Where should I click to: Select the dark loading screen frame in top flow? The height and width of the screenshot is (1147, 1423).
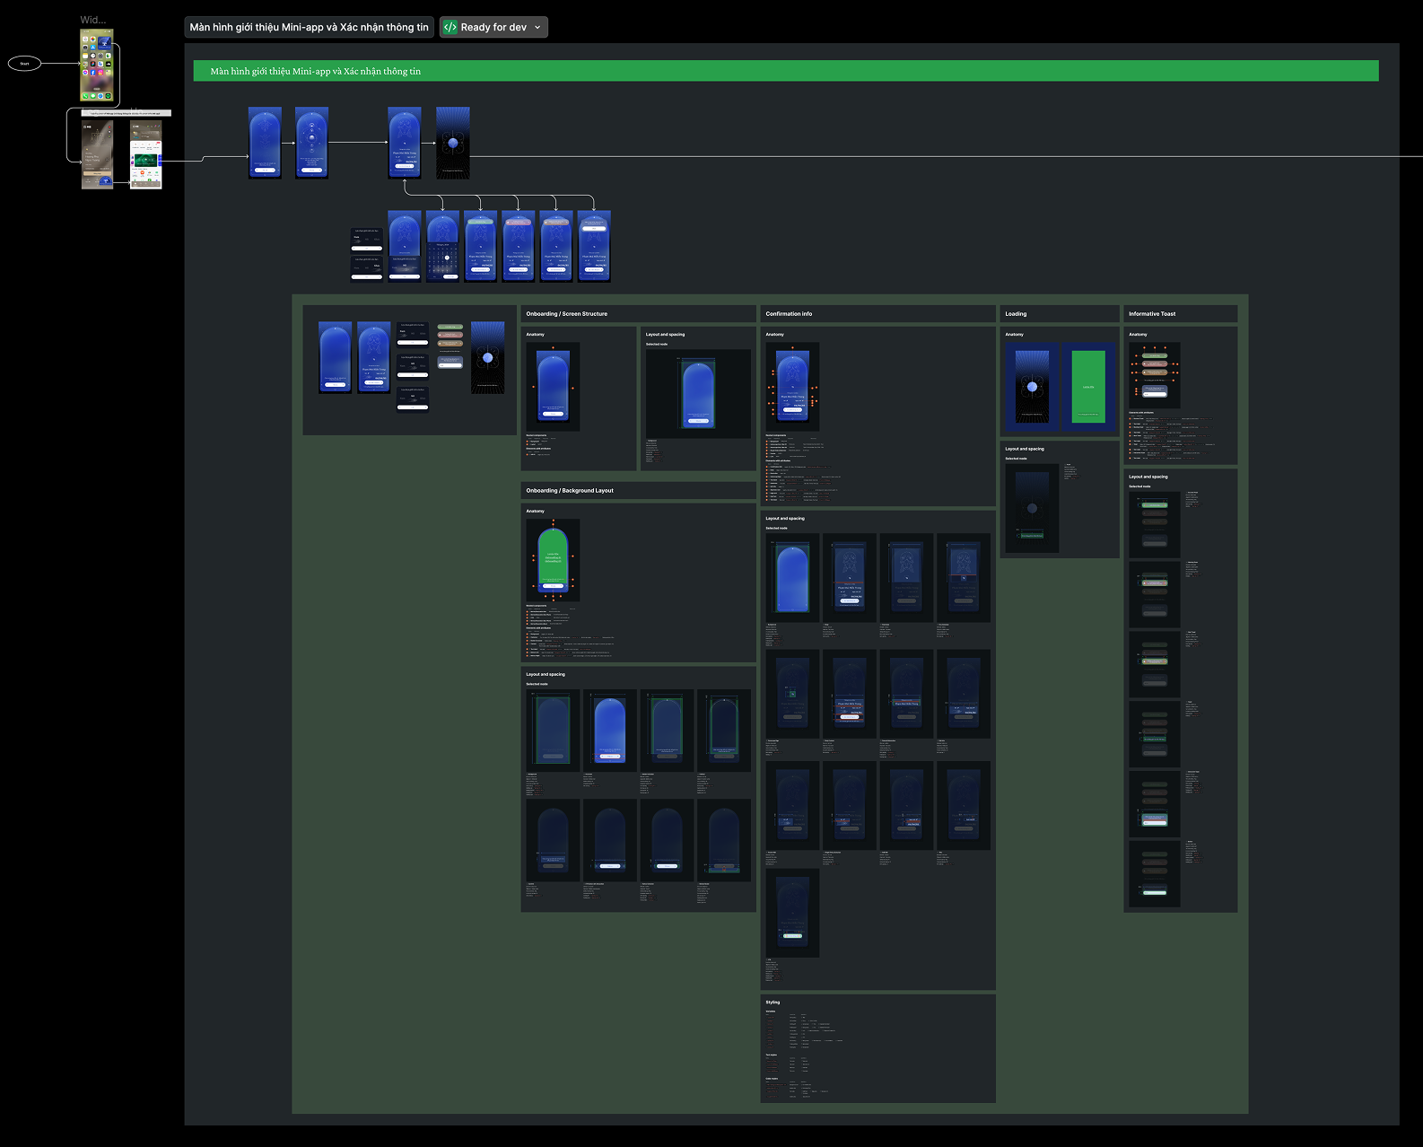[452, 143]
